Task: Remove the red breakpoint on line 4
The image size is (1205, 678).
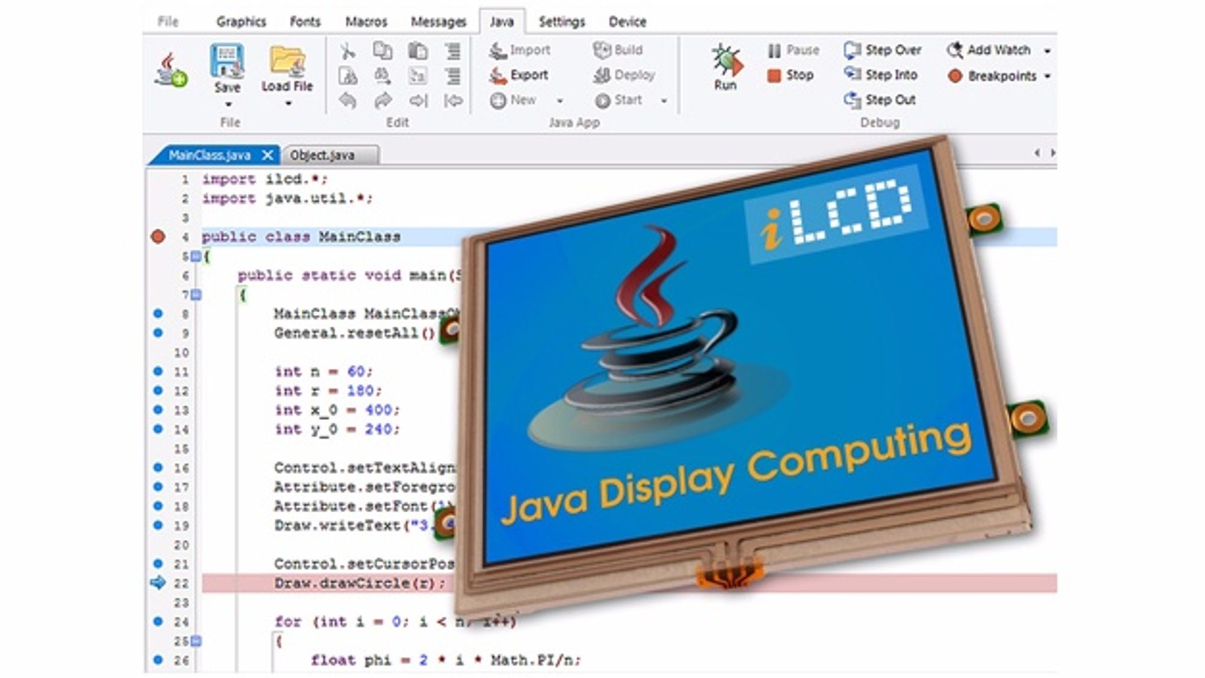Action: coord(158,236)
